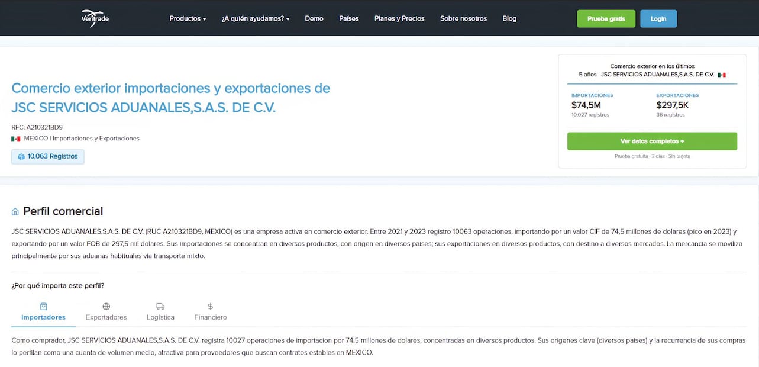The height and width of the screenshot is (367, 759).
Task: Select the Importadores tab
Action: [43, 313]
